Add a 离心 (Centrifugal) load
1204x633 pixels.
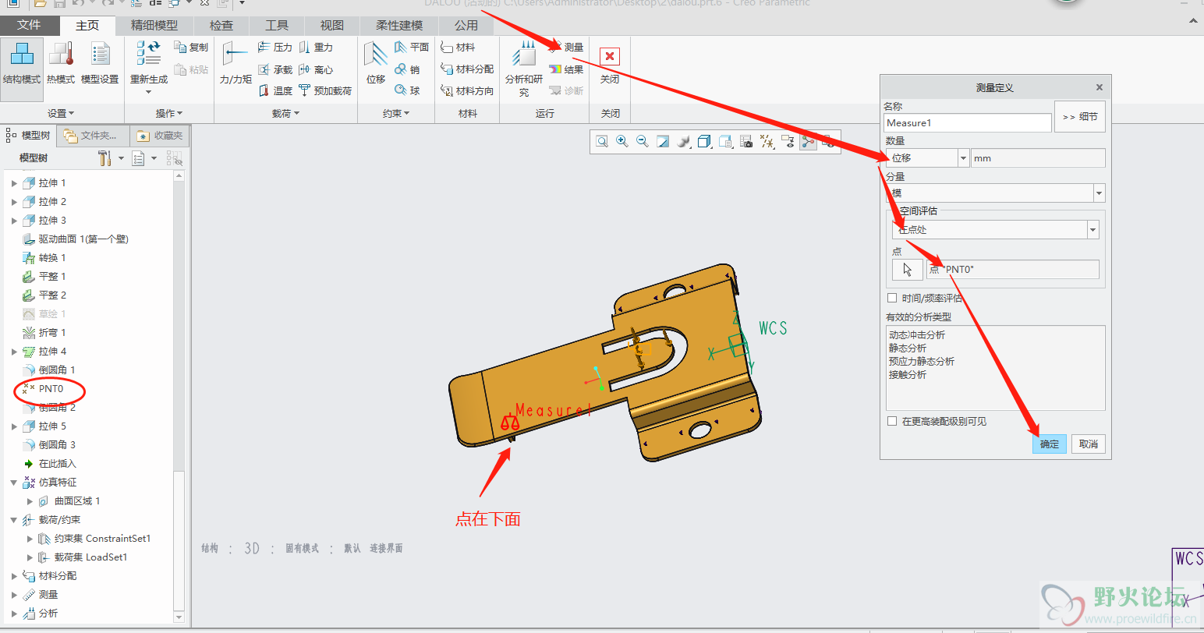316,69
